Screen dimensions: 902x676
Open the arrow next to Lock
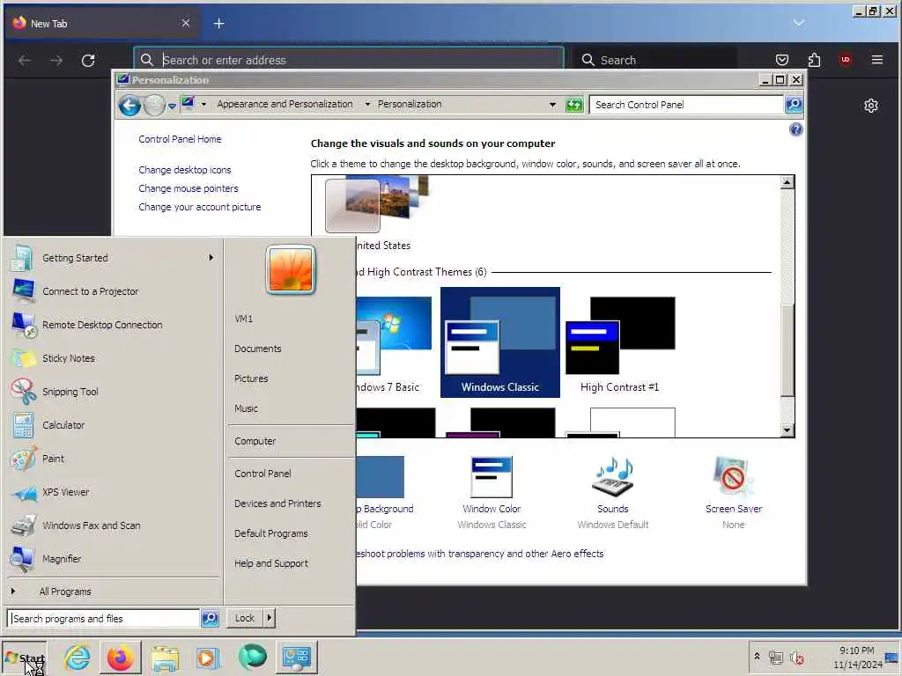[270, 618]
